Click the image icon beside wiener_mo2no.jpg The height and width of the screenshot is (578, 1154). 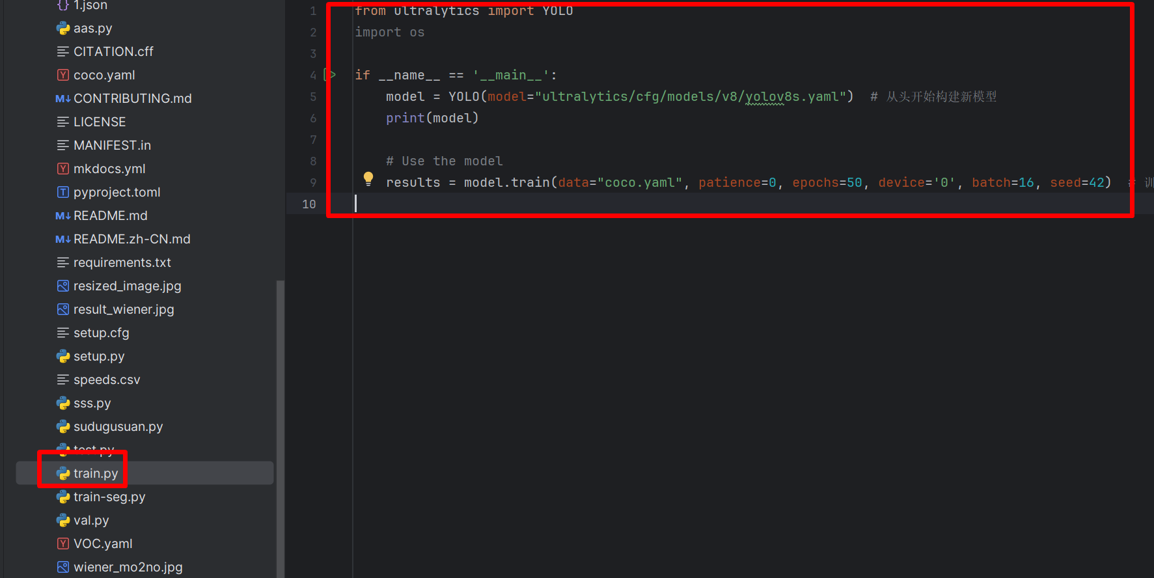click(63, 567)
